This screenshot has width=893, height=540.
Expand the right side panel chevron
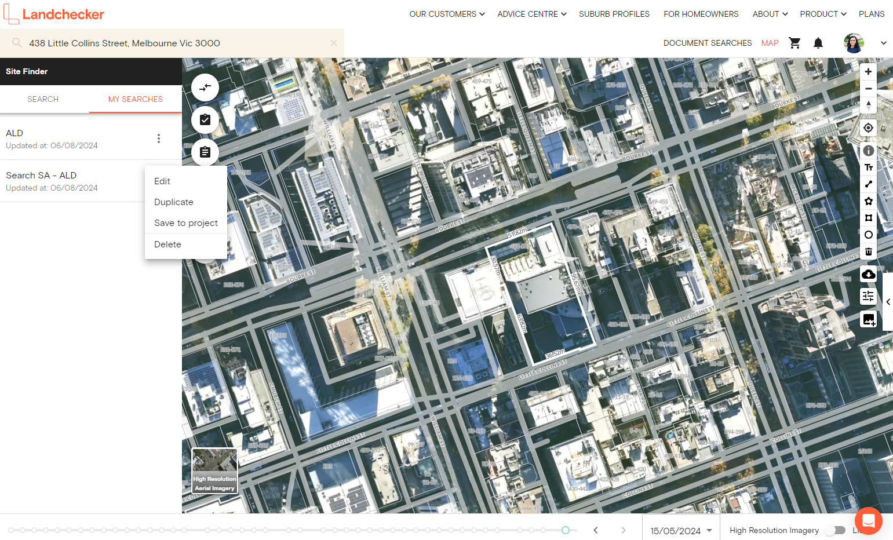coord(888,302)
